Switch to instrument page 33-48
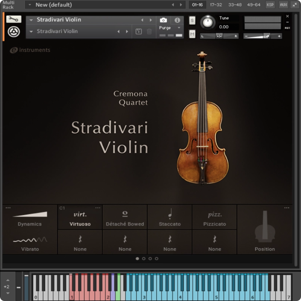 (235, 5)
